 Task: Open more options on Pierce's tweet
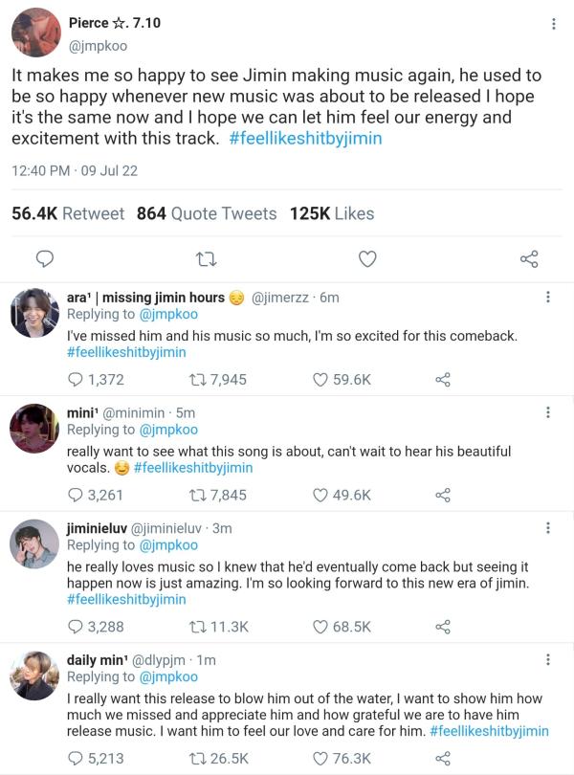pos(555,24)
